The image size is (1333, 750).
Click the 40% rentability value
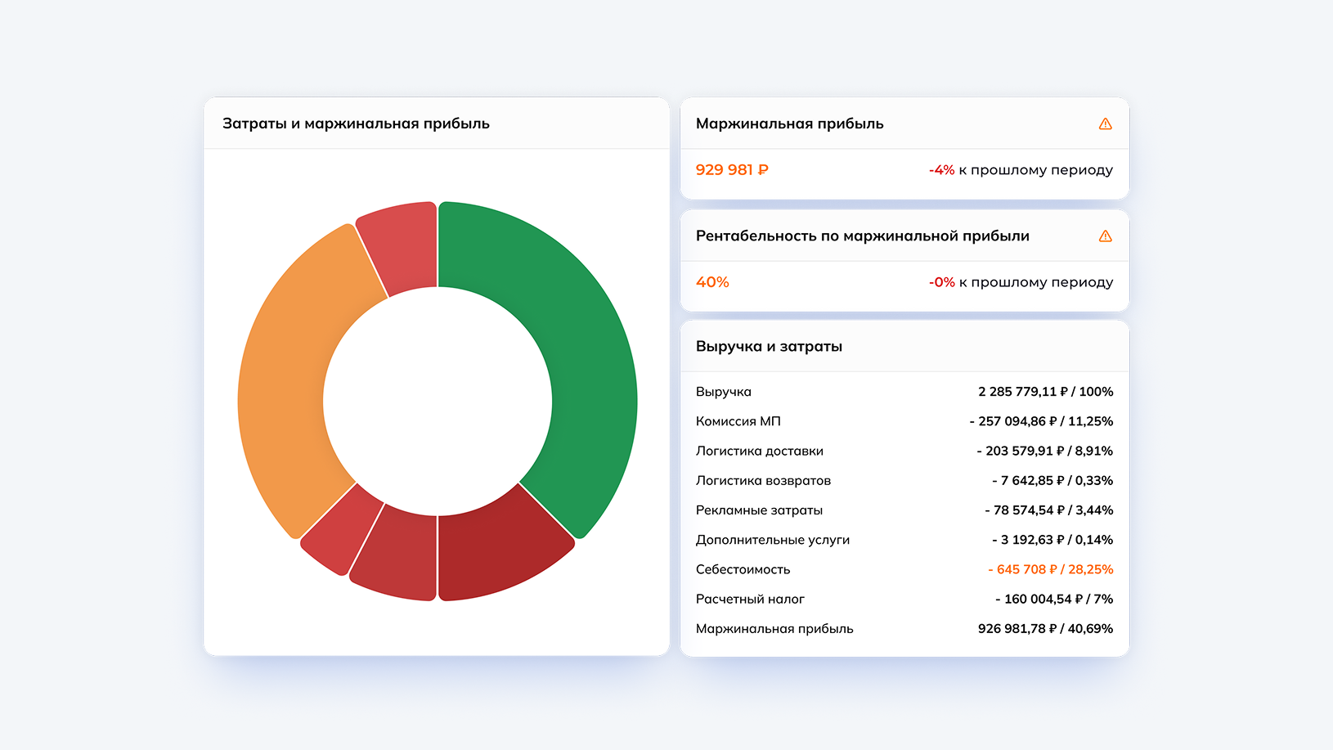pyautogui.click(x=711, y=282)
